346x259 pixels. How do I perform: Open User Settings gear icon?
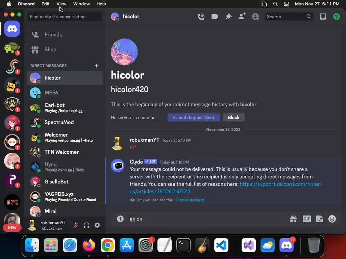tap(97, 225)
